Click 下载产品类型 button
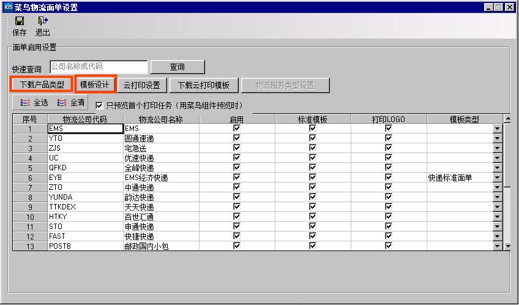Image resolution: width=519 pixels, height=305 pixels. tap(42, 85)
